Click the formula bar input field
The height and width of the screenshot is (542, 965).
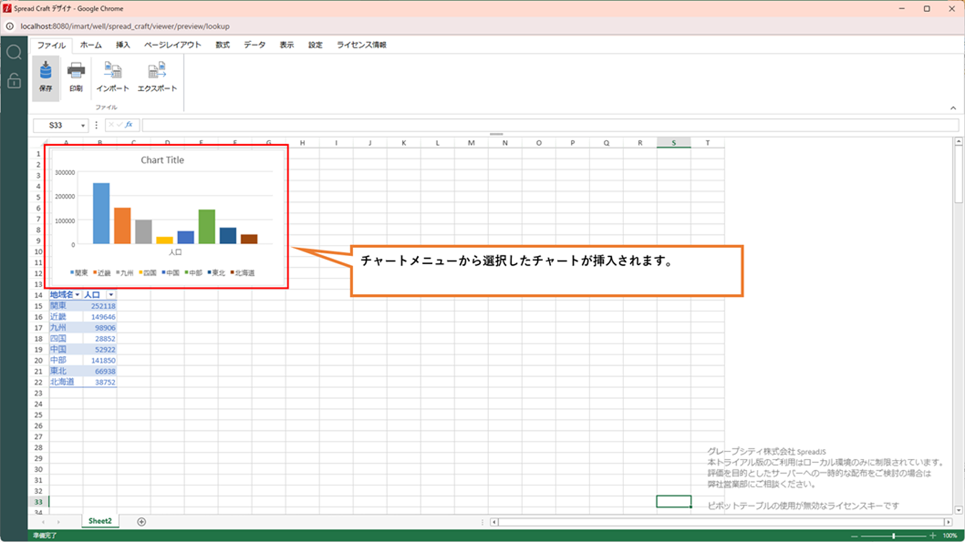pyautogui.click(x=550, y=125)
